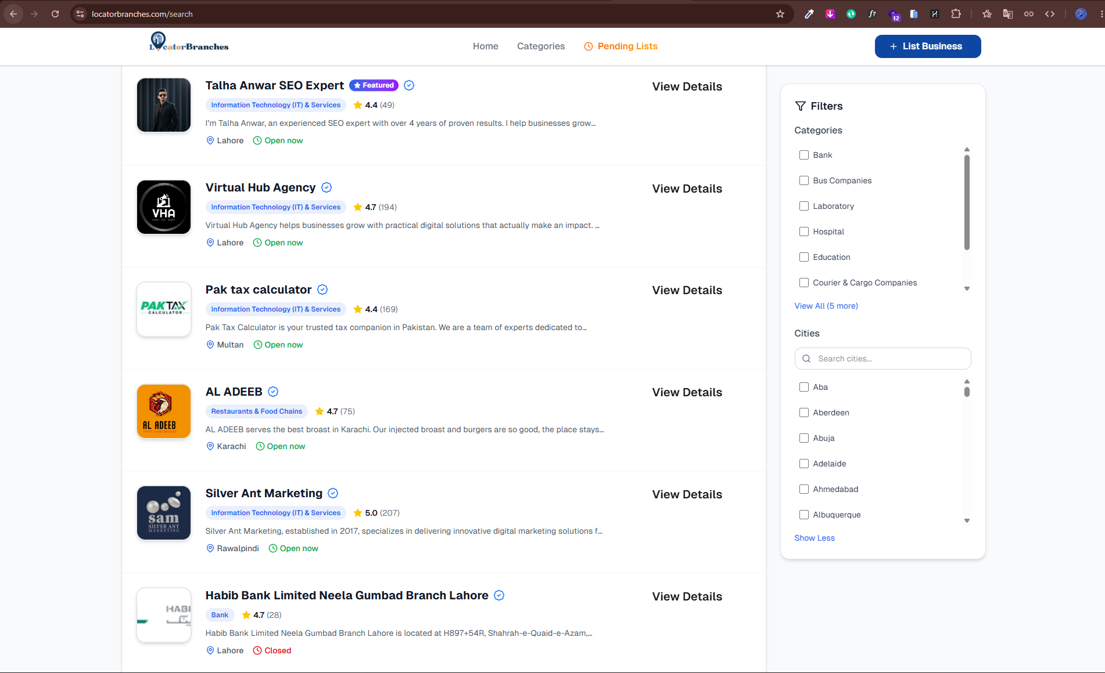Click the Pak Tax Calculator logo thumbnail
The width and height of the screenshot is (1105, 673).
[x=164, y=309]
